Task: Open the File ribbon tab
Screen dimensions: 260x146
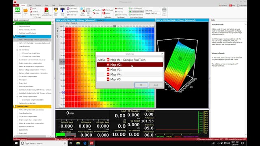Action: pyautogui.click(x=16, y=5)
